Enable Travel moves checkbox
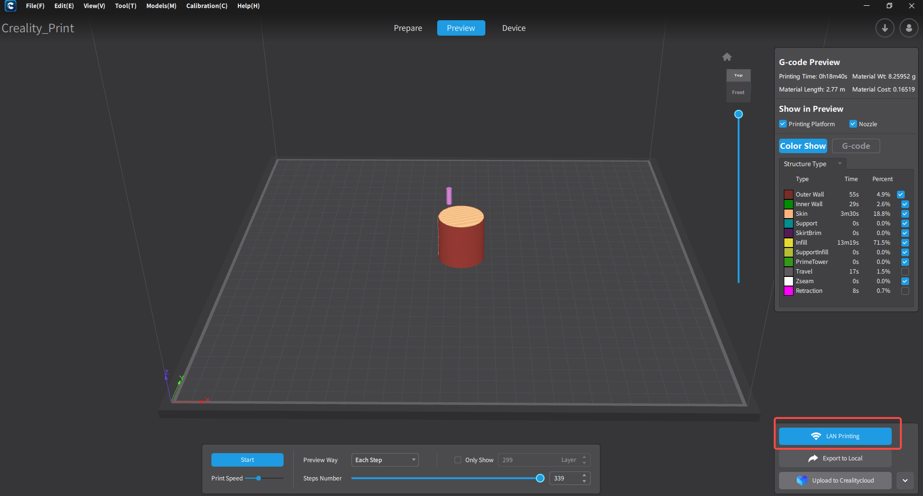Viewport: 923px width, 496px height. (905, 272)
